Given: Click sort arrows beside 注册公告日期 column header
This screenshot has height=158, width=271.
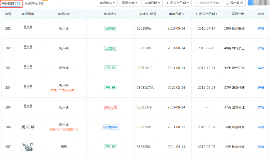Looking at the screenshot, I should [217, 14].
